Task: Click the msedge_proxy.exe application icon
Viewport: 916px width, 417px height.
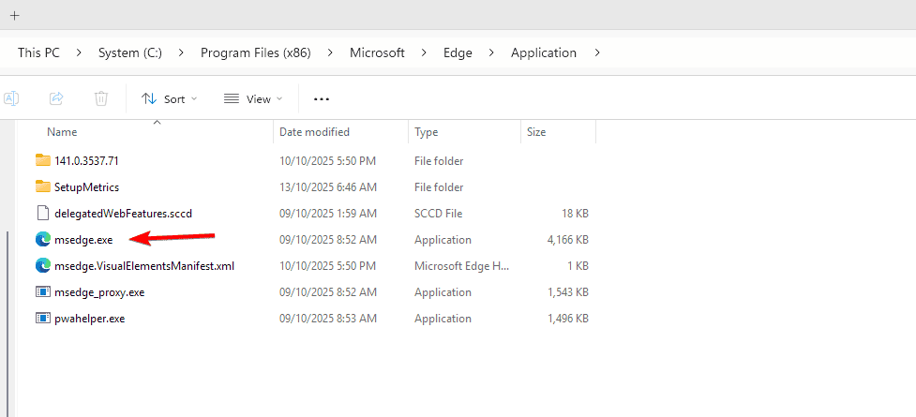Action: (41, 292)
